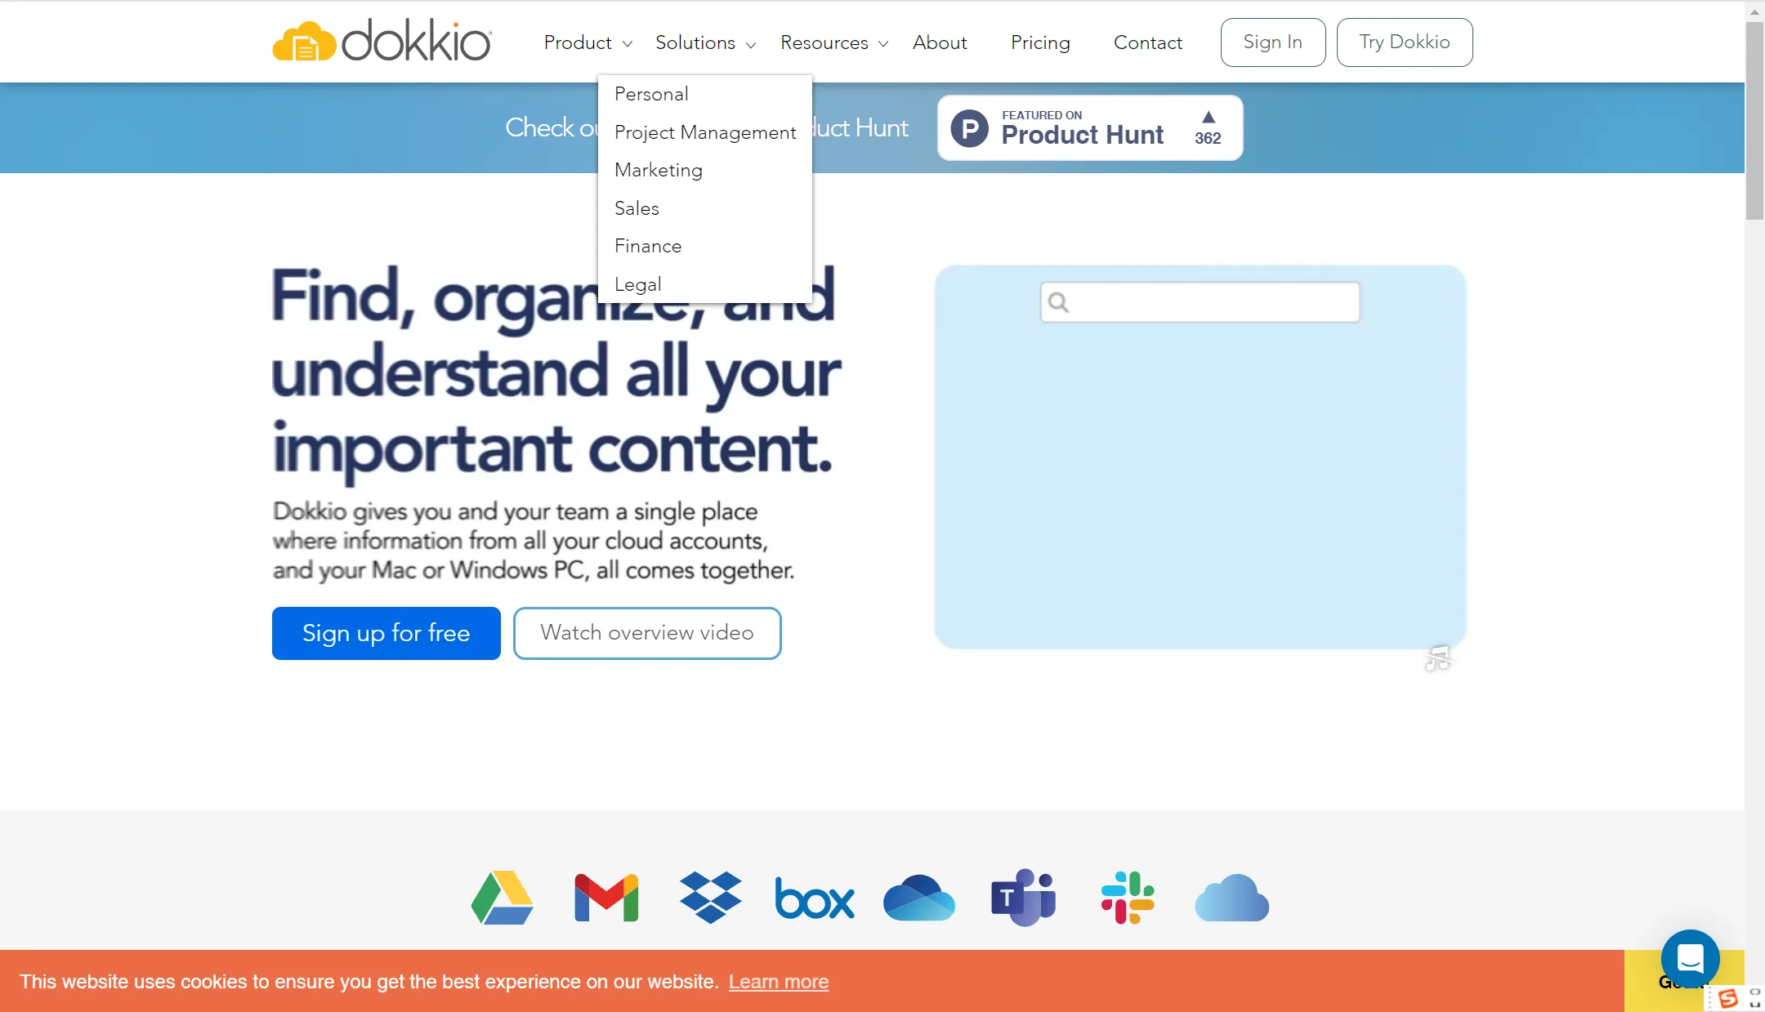Click the Try Dokkio button

click(x=1405, y=42)
